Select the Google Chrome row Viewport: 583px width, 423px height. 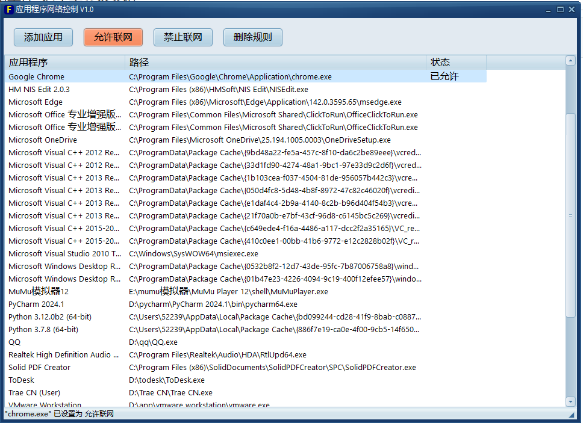36,77
